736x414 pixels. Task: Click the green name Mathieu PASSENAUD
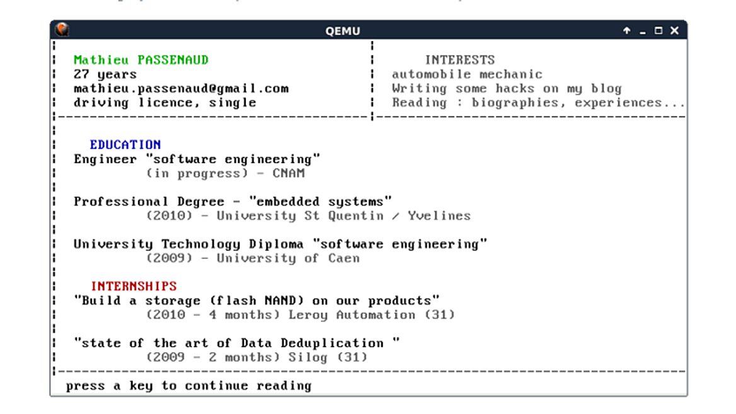coord(141,60)
